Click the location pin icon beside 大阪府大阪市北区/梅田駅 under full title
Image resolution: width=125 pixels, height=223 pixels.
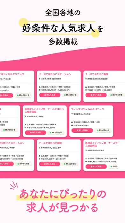click(40, 79)
